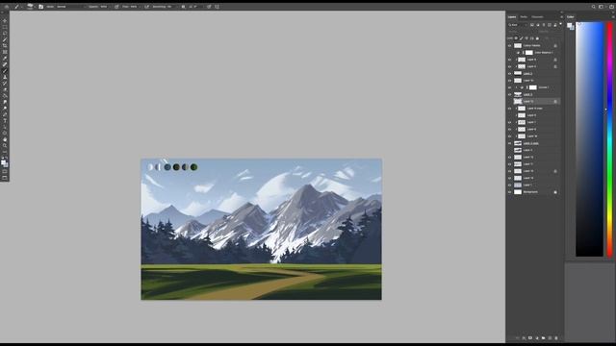Toggle lock position in the Layers panel
Viewport: 616px width, 346px height.
pos(526,38)
